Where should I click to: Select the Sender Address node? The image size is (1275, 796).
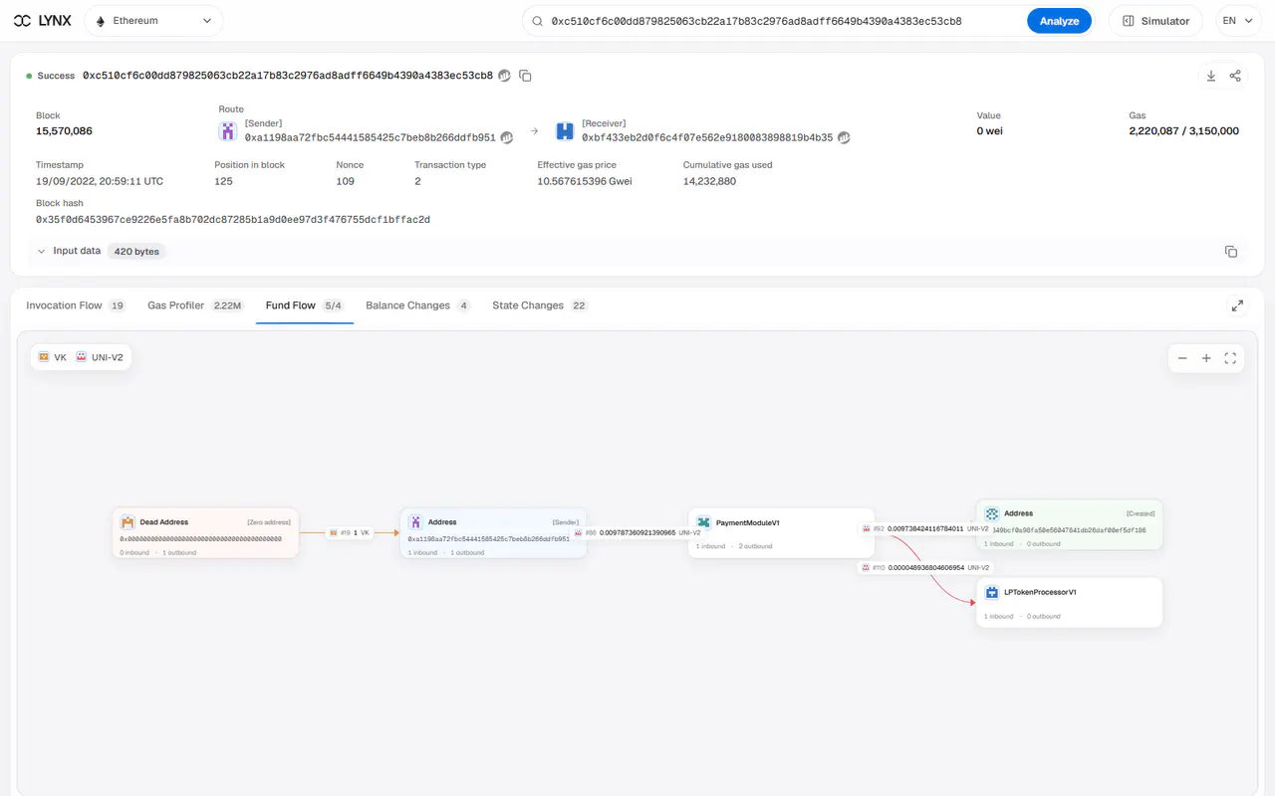click(x=493, y=533)
